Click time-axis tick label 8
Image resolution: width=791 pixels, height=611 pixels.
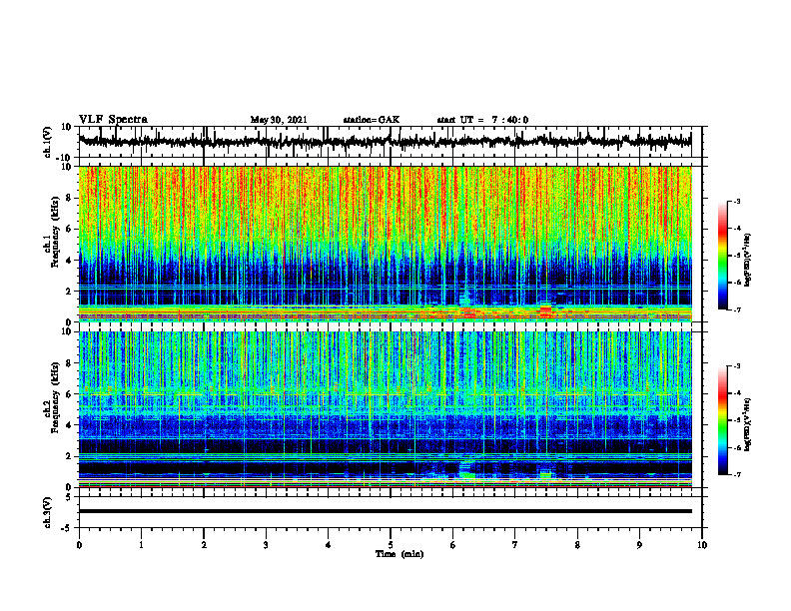tap(577, 545)
